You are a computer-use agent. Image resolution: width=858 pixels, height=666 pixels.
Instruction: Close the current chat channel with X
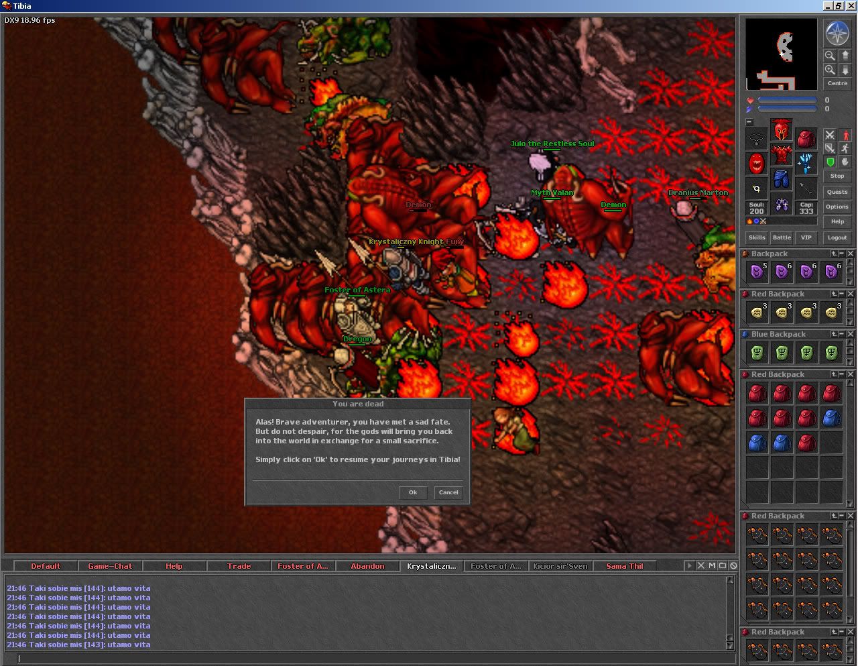[x=701, y=565]
